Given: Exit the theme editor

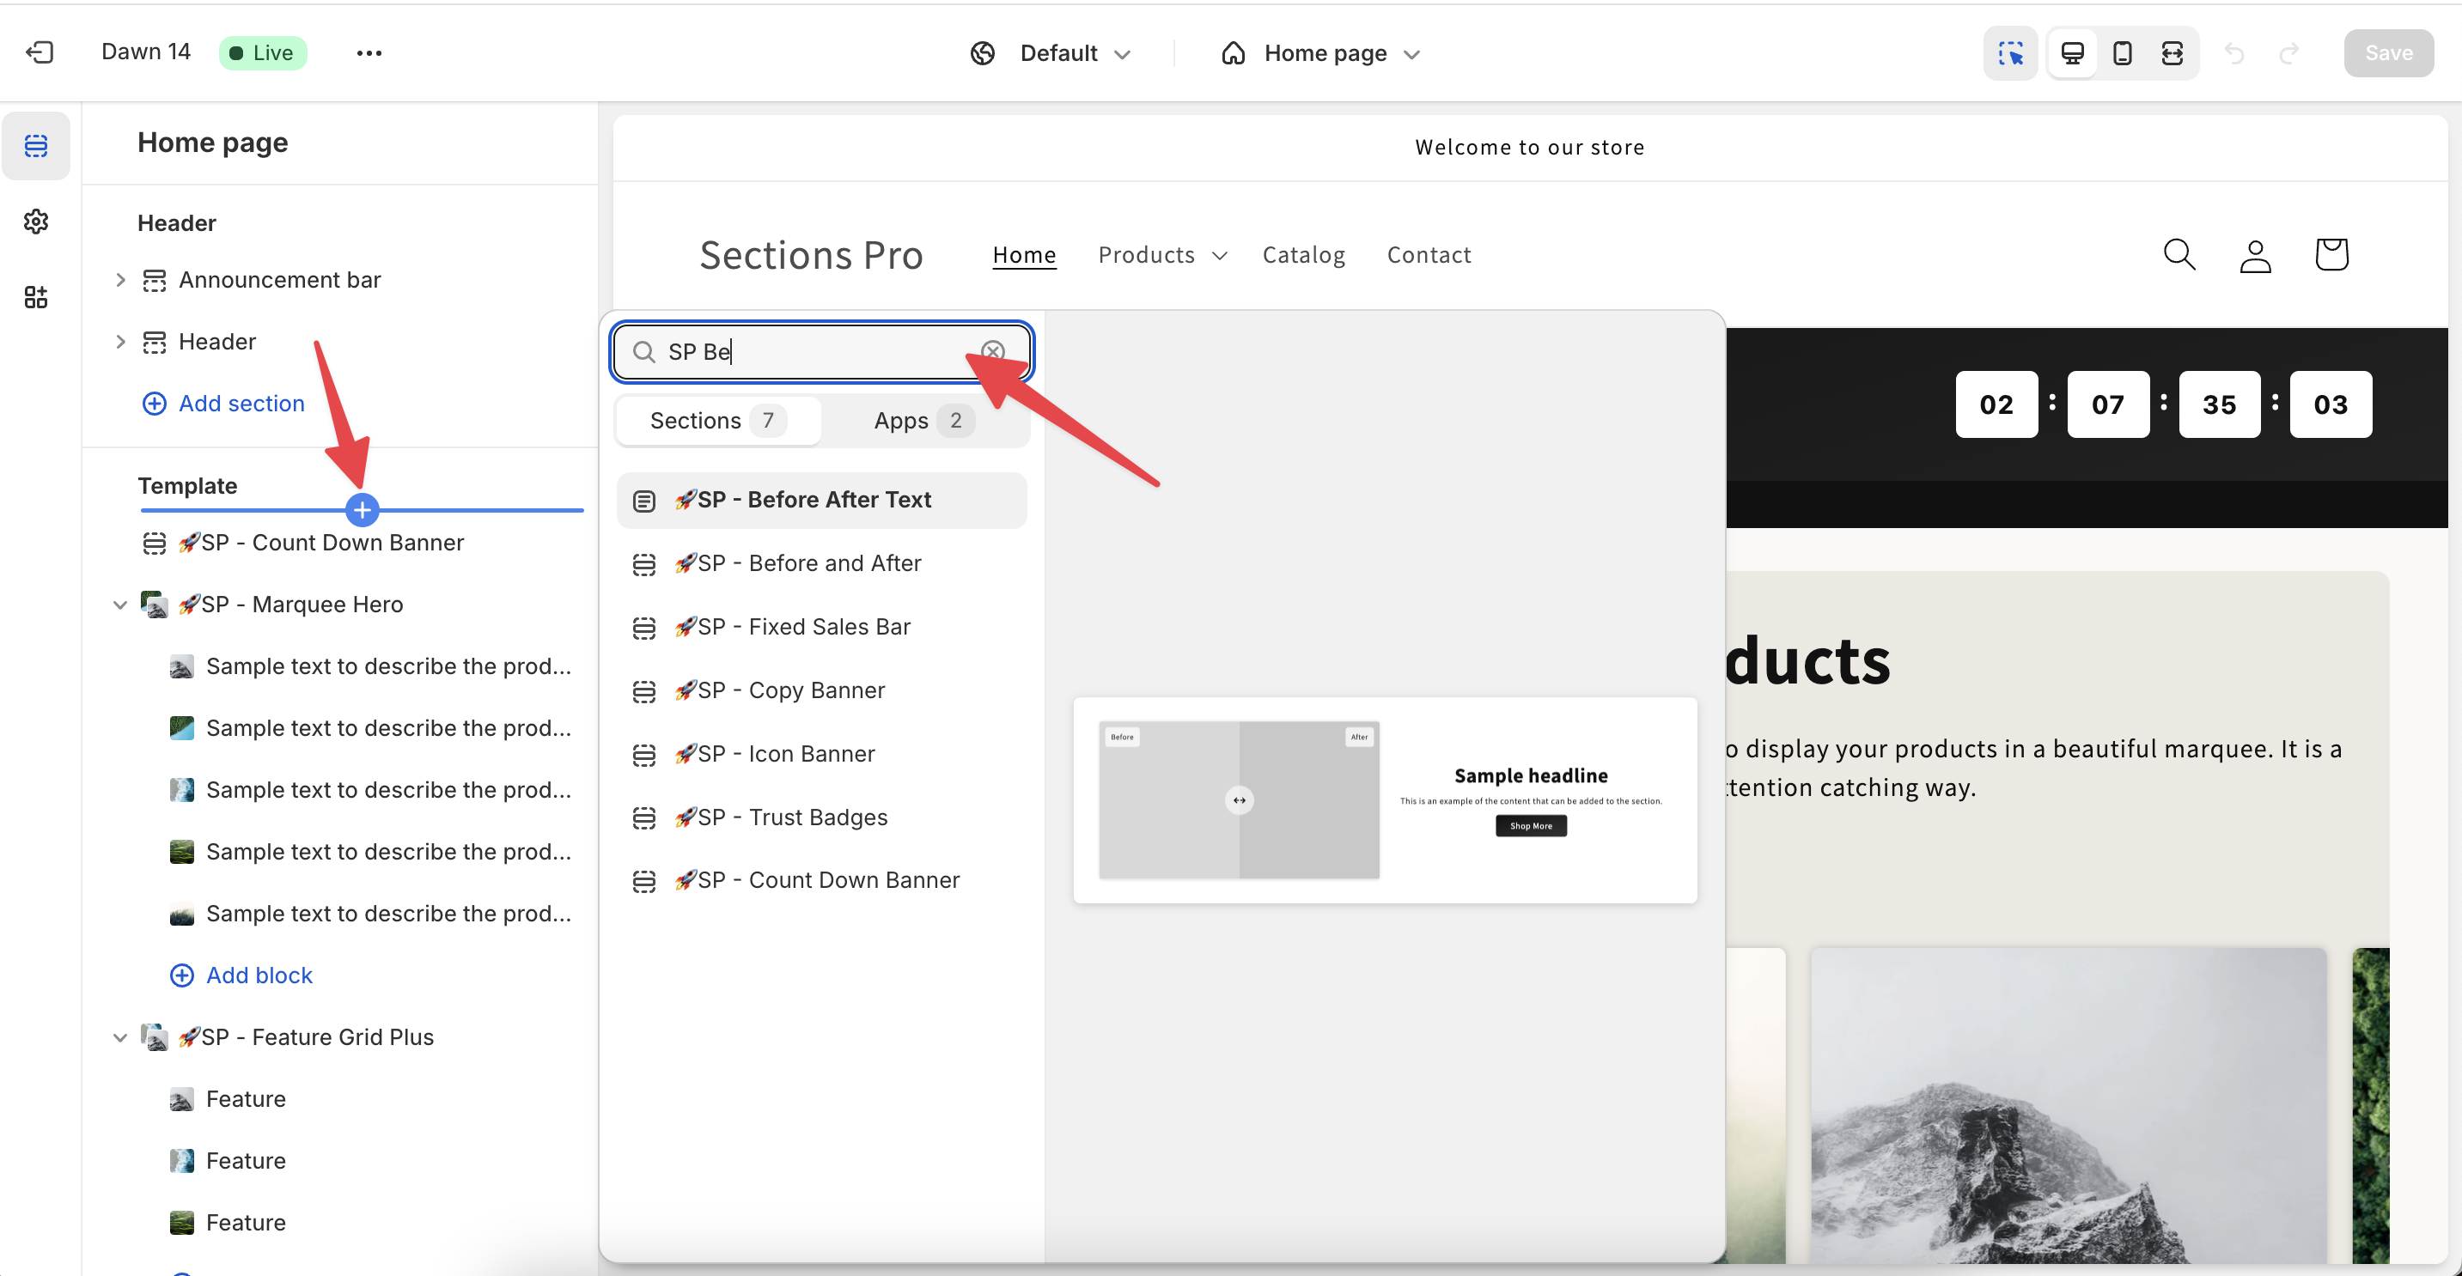Looking at the screenshot, I should tap(40, 52).
